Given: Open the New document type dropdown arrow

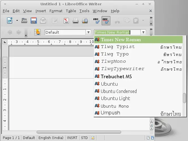Looking at the screenshot, I should pyautogui.click(x=17, y=21).
